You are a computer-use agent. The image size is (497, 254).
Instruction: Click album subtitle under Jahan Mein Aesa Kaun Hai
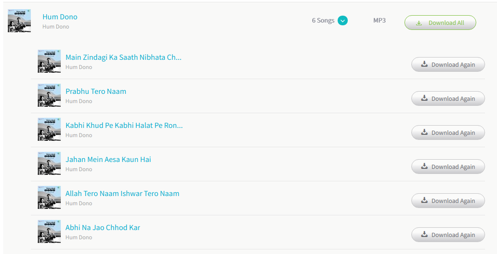(x=79, y=169)
